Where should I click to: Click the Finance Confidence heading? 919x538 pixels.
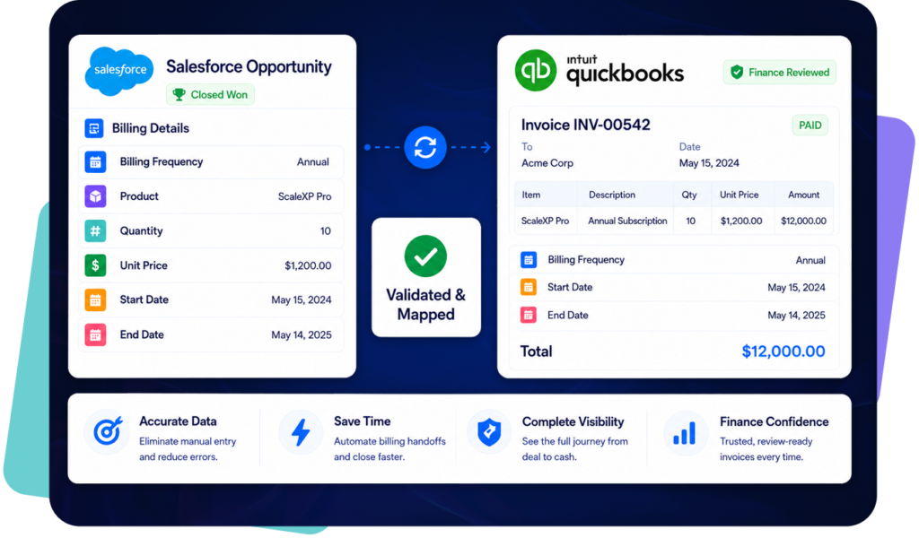coord(775,422)
